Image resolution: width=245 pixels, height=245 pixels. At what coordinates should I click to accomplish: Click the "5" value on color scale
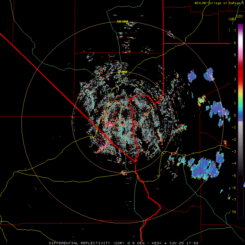tap(235, 55)
